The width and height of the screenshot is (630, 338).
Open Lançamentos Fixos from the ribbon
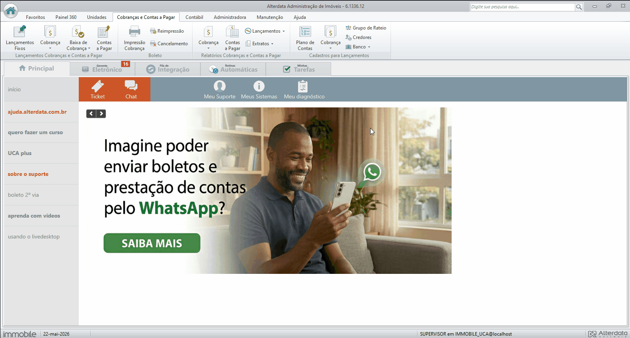coord(20,38)
